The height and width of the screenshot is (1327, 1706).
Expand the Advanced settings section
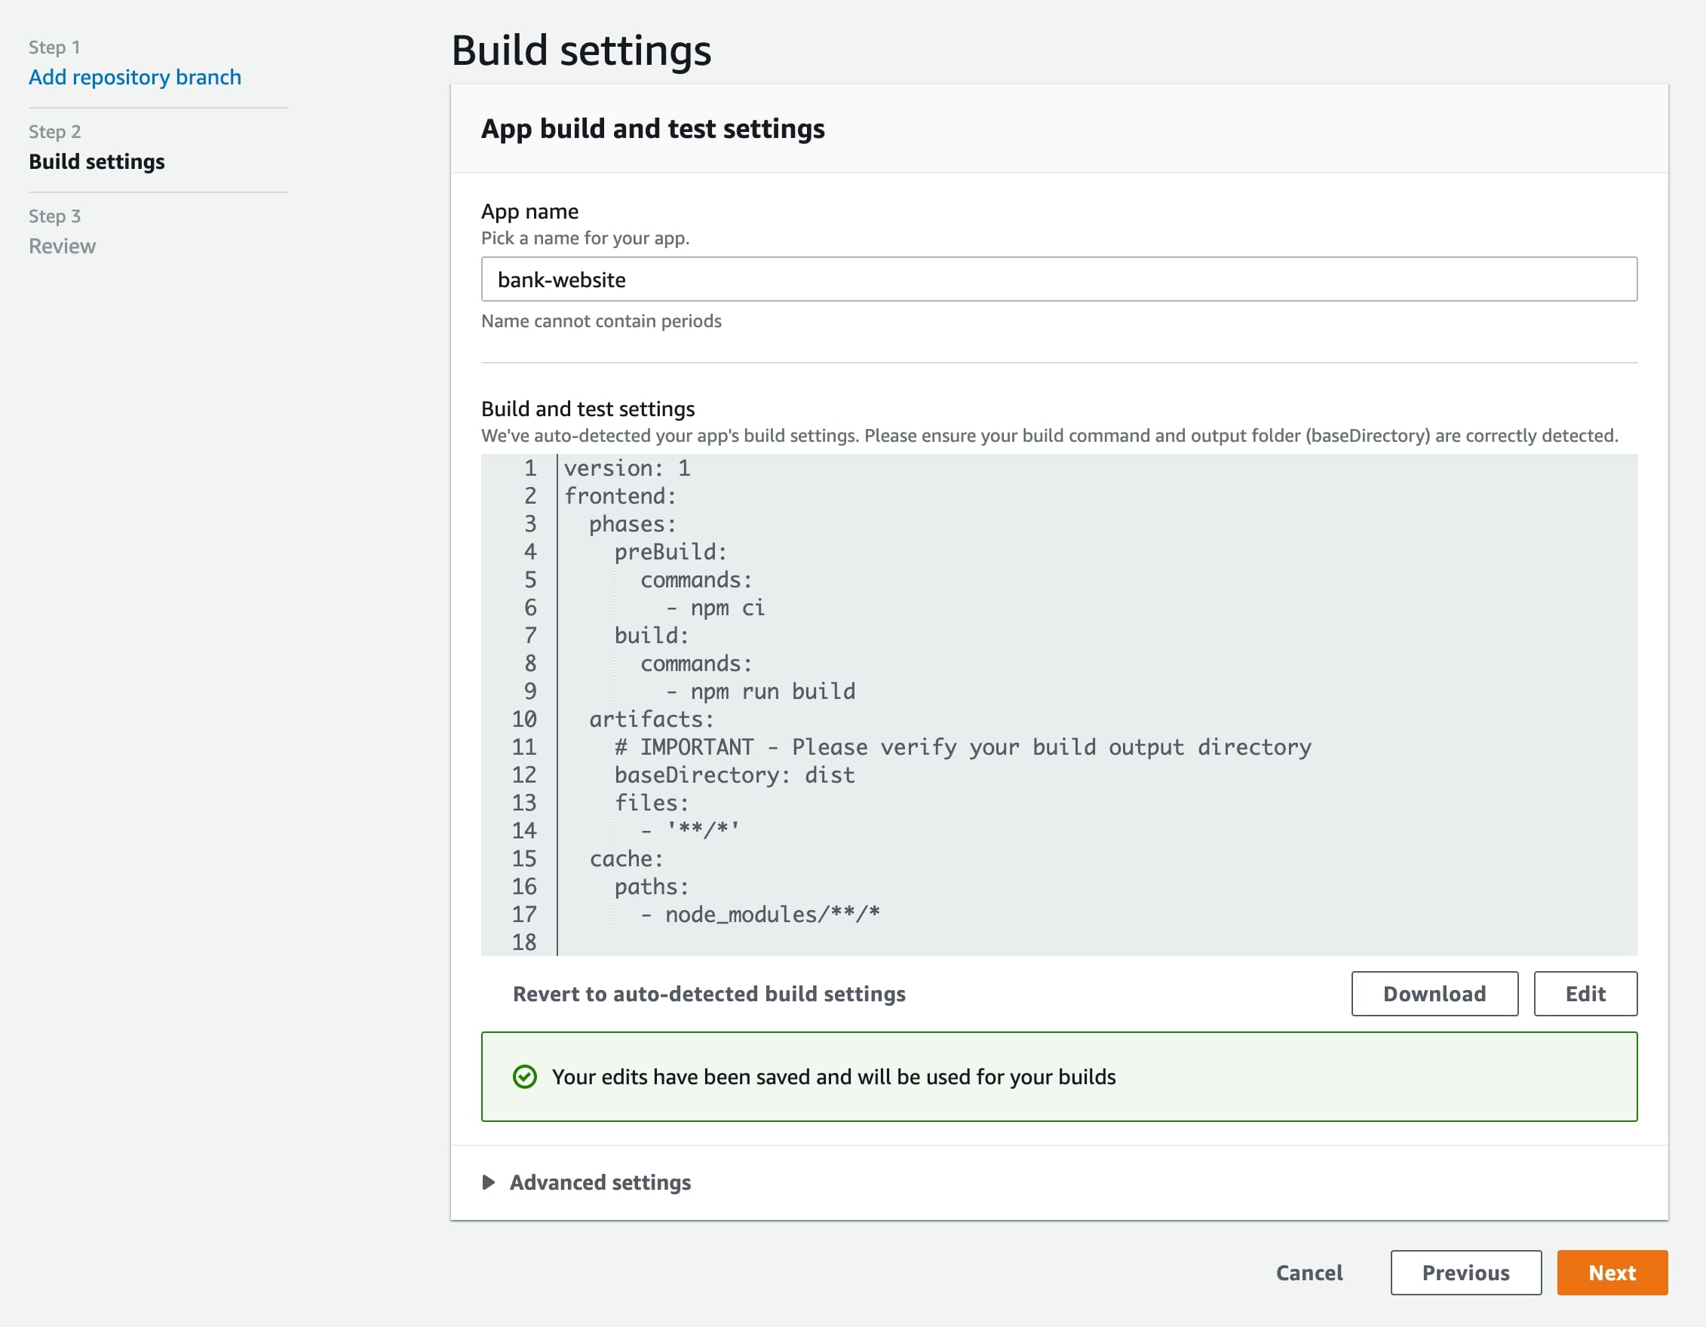[x=489, y=1181]
